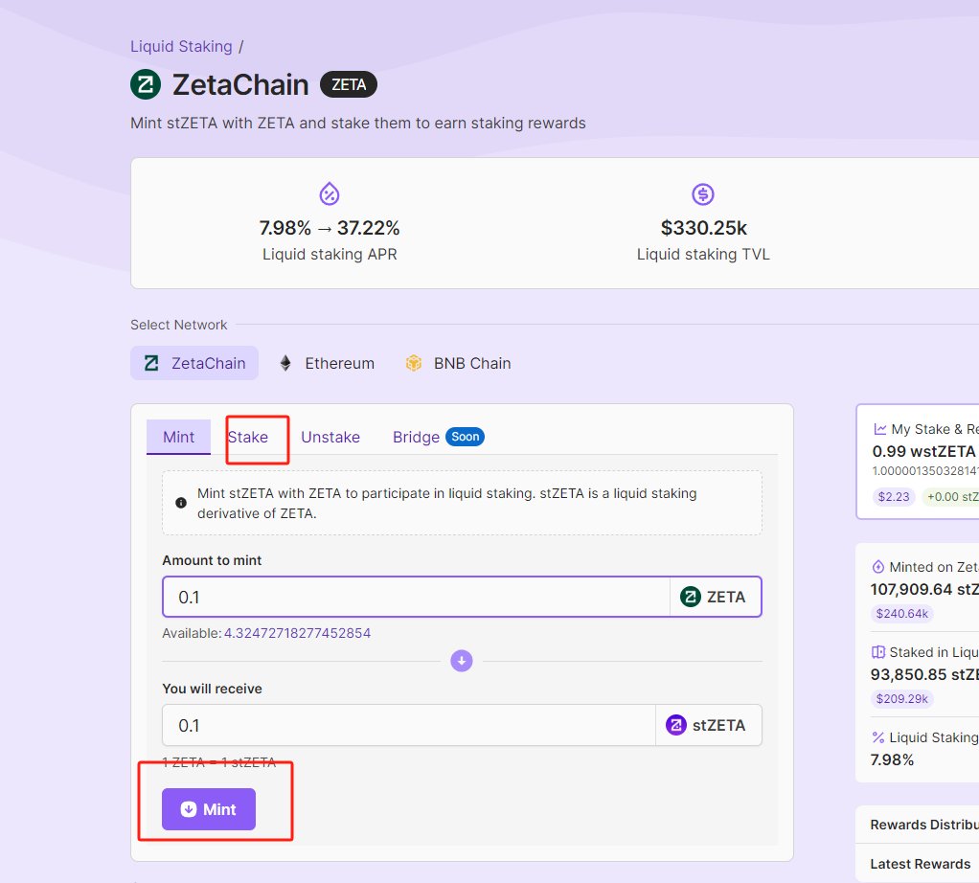Image resolution: width=979 pixels, height=883 pixels.
Task: Click the ZETA ticker badge
Action: tap(349, 85)
